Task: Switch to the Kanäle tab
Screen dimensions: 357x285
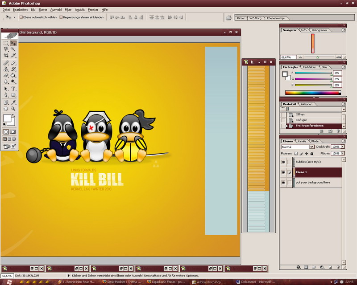Action: pyautogui.click(x=302, y=141)
